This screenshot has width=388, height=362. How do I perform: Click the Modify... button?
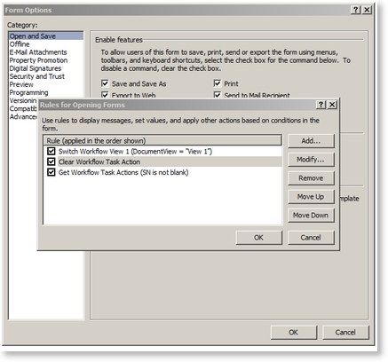point(311,160)
